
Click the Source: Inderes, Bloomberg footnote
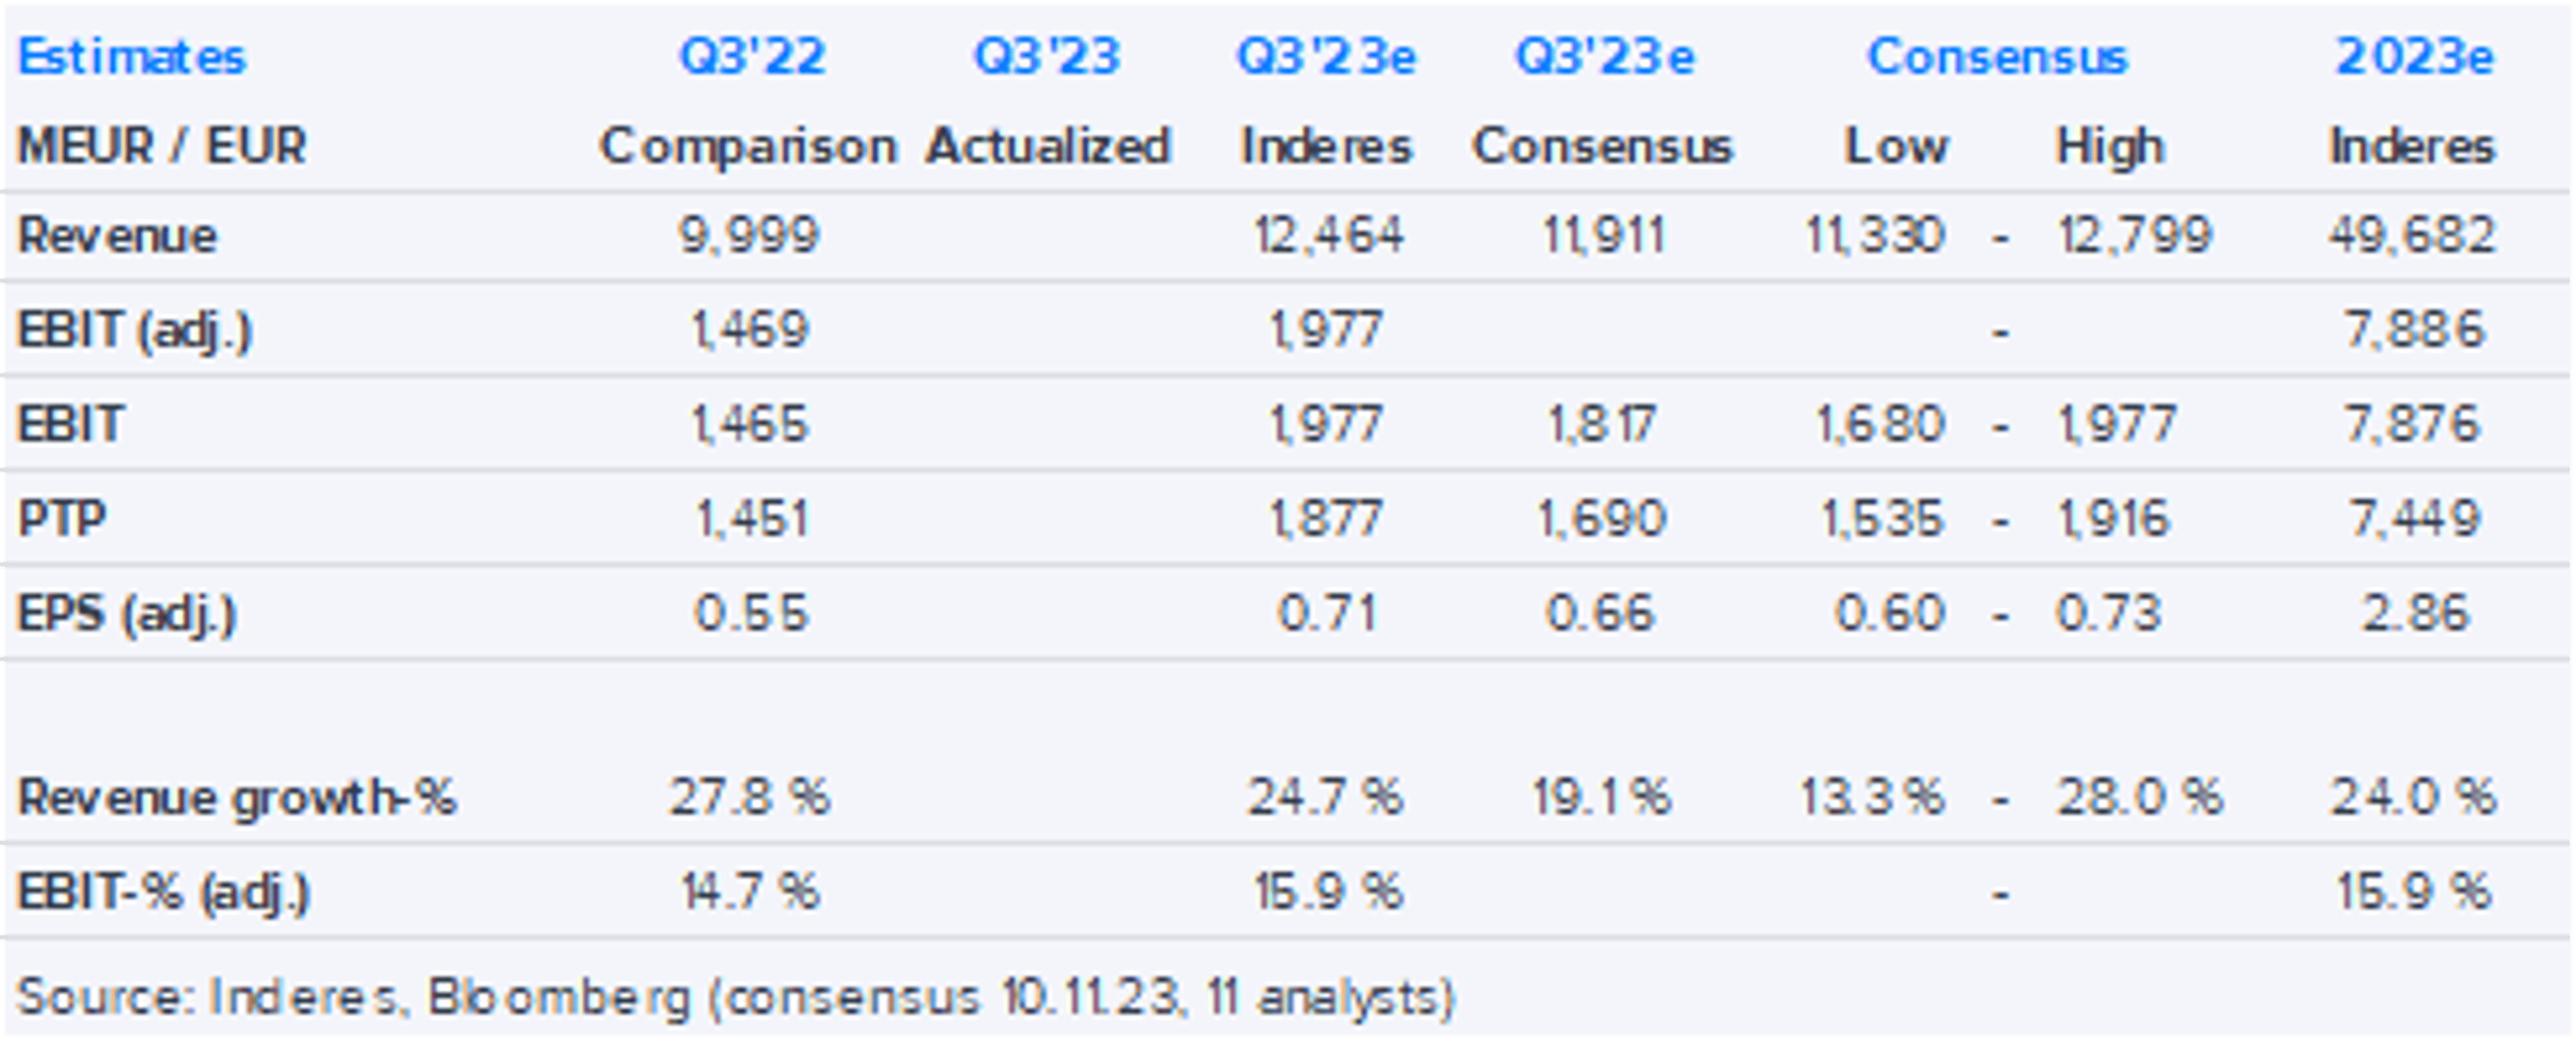[735, 997]
